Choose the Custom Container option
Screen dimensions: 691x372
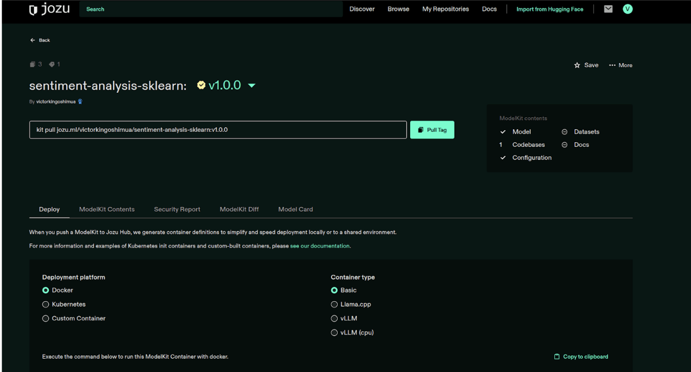[x=45, y=318]
